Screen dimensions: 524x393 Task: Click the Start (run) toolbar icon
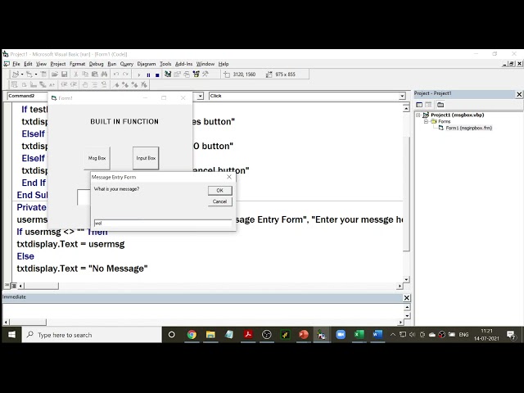[139, 75]
